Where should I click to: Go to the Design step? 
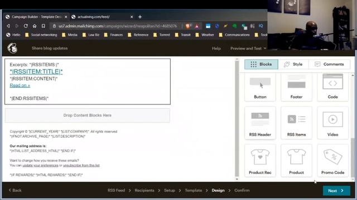pyautogui.click(x=218, y=191)
